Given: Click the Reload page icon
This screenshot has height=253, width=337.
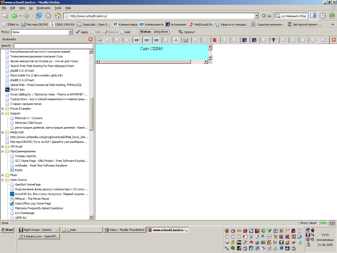Looking at the screenshot, I should click(39, 16).
